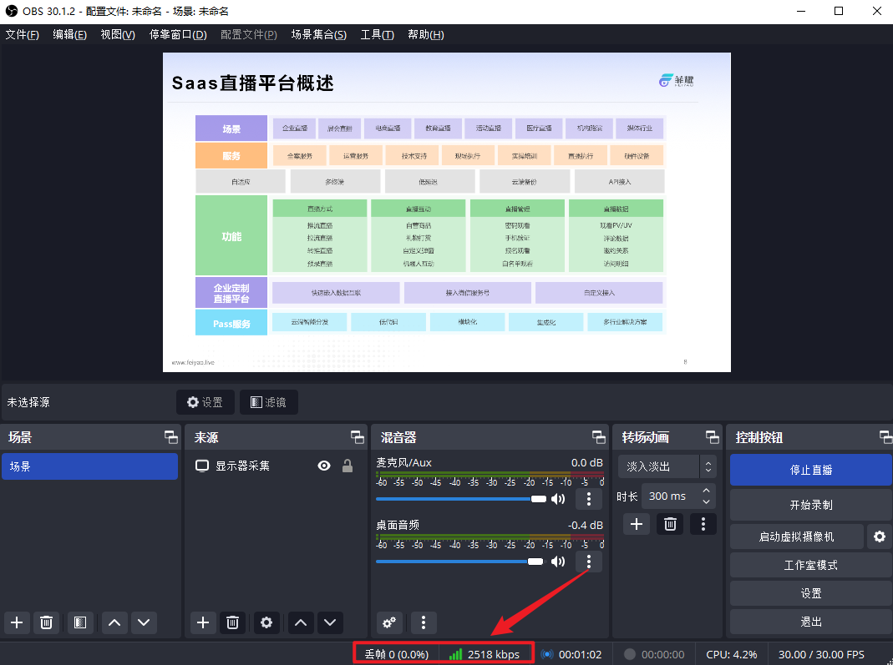
Task: Open 桌面音频 three-dot options menu
Action: point(589,562)
